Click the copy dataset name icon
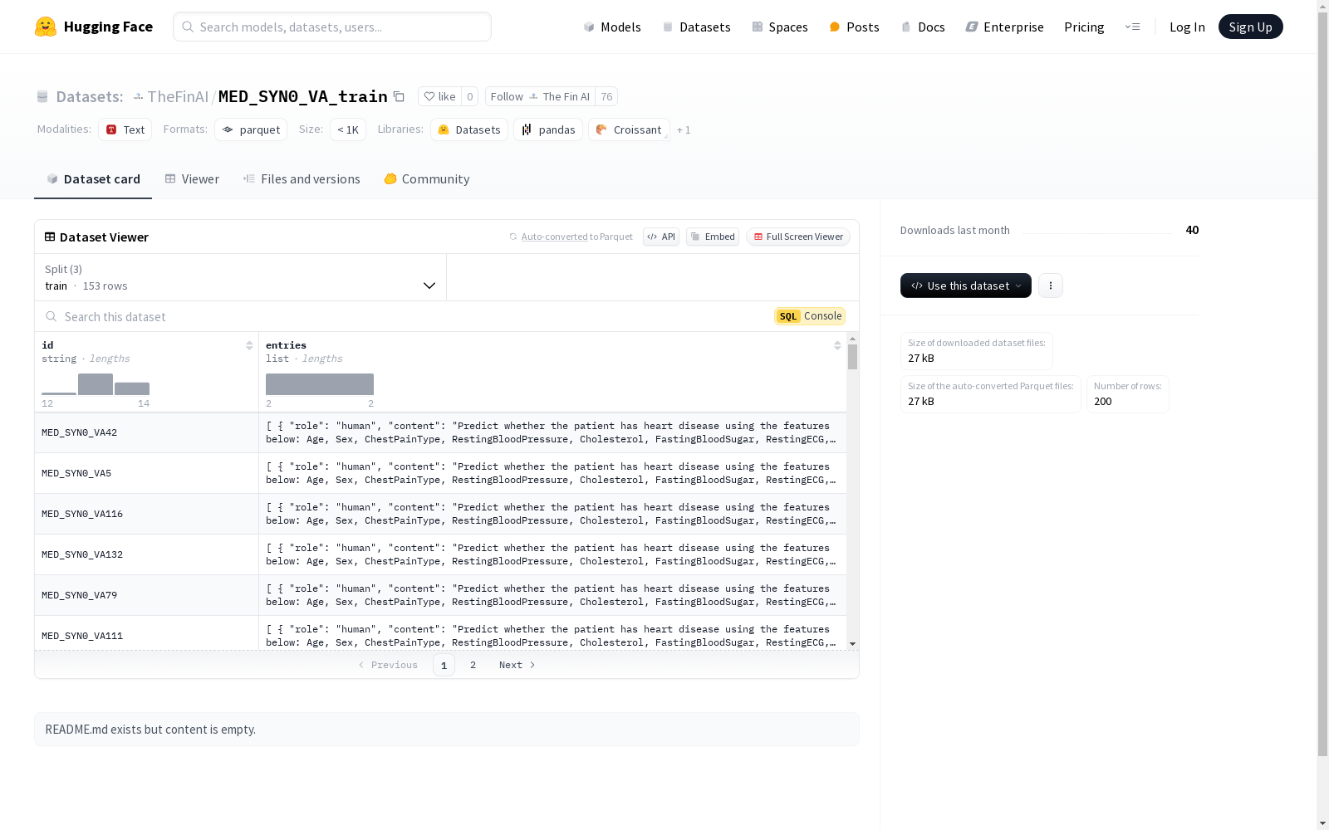This screenshot has height=830, width=1329. (399, 96)
